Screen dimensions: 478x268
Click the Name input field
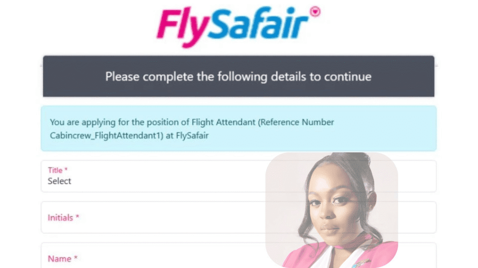[140, 261]
